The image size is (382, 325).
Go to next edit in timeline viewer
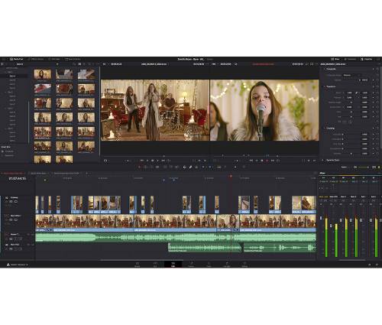tap(273, 161)
